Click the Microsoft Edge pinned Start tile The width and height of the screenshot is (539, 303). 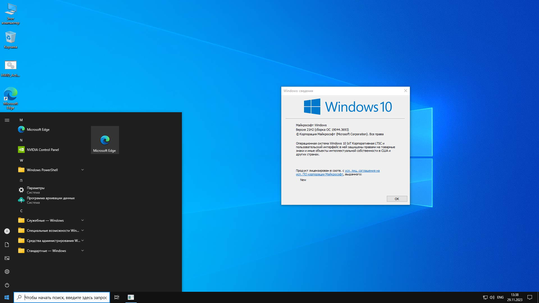[105, 140]
